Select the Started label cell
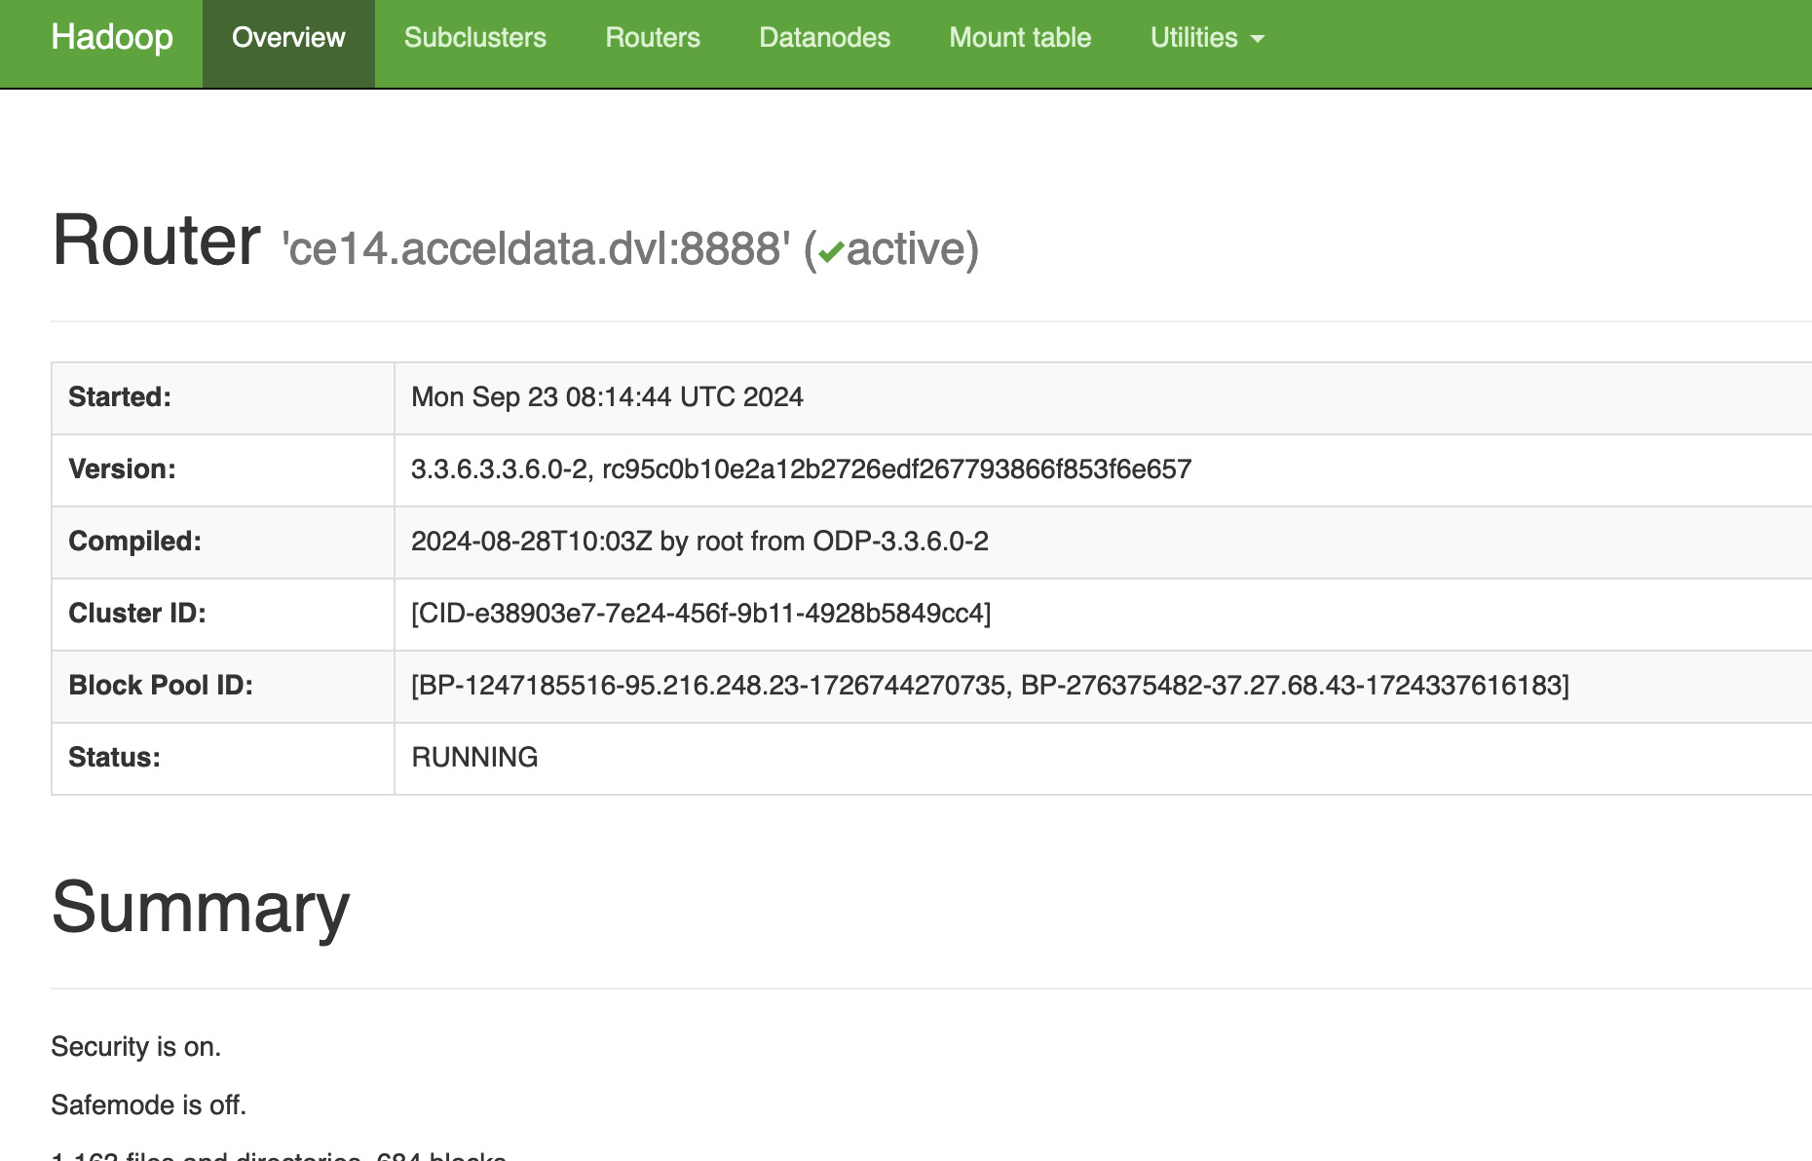Image resolution: width=1812 pixels, height=1161 pixels. pos(223,397)
